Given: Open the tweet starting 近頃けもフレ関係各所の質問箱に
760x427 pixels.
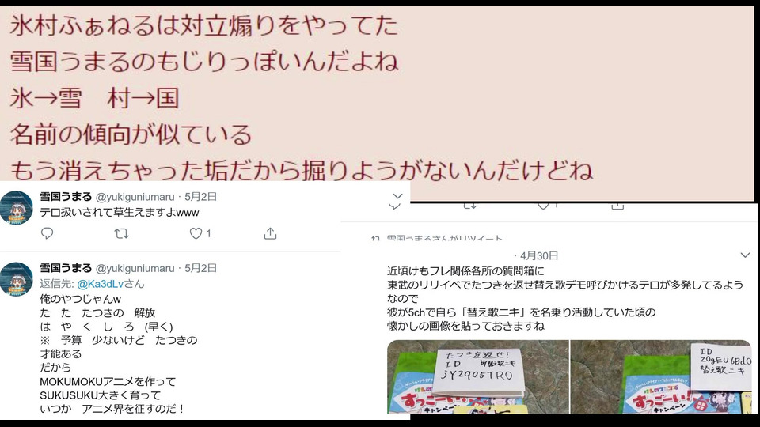Looking at the screenshot, I should point(565,298).
